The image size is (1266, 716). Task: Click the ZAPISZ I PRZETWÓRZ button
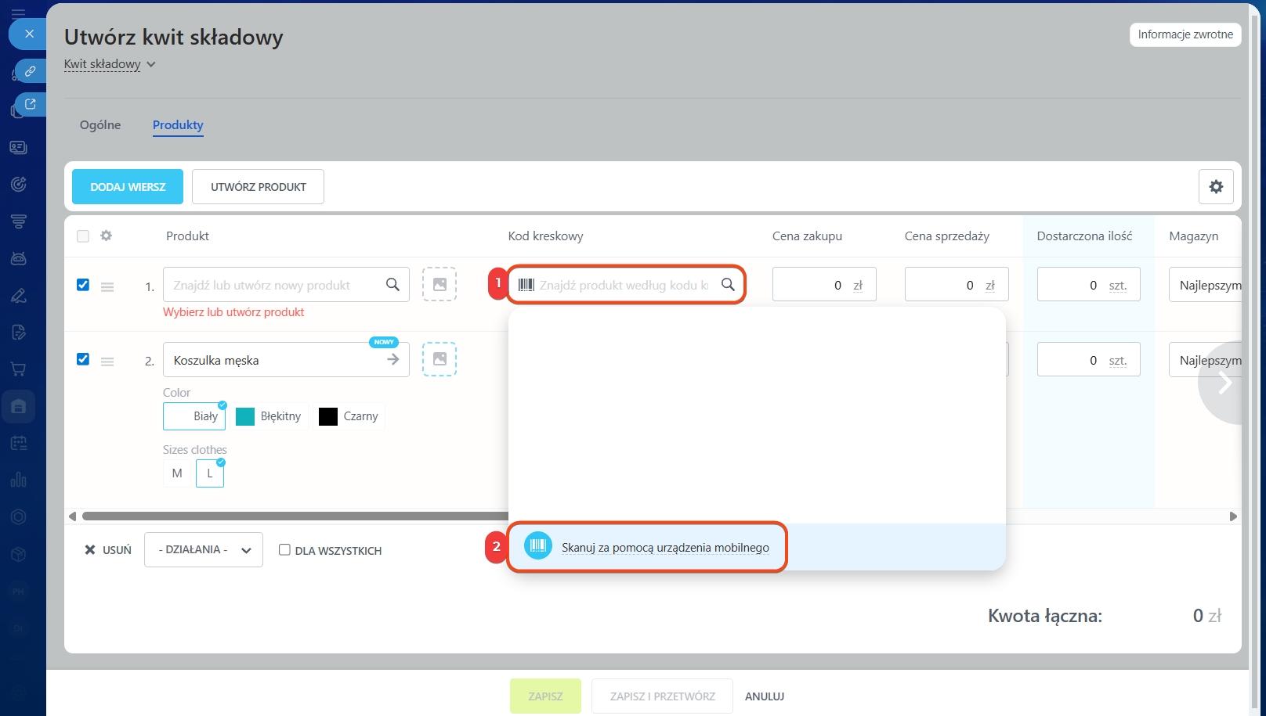click(x=662, y=696)
